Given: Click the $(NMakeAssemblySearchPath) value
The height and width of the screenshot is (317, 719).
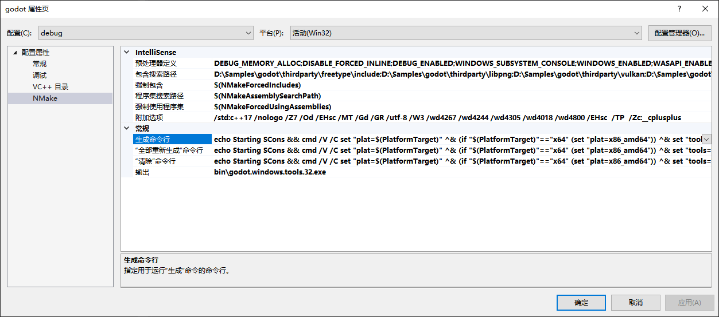Looking at the screenshot, I should click(x=267, y=96).
